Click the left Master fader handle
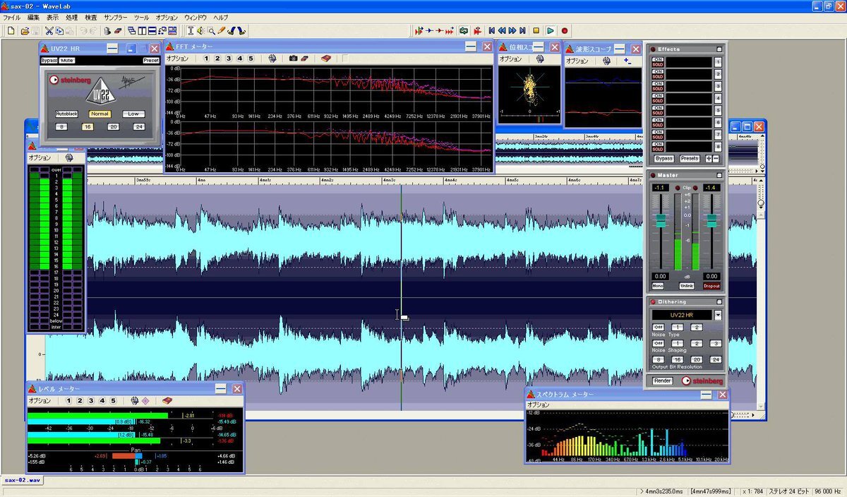The width and height of the screenshot is (847, 497). 661,221
